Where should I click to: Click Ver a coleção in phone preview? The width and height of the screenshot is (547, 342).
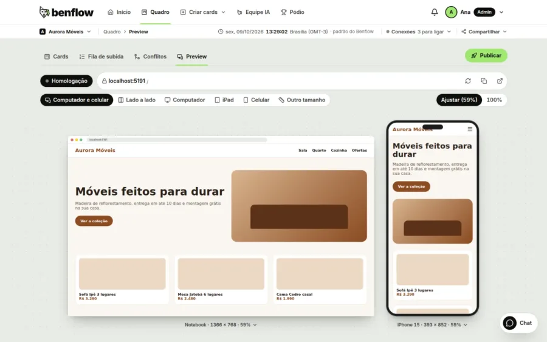point(411,186)
